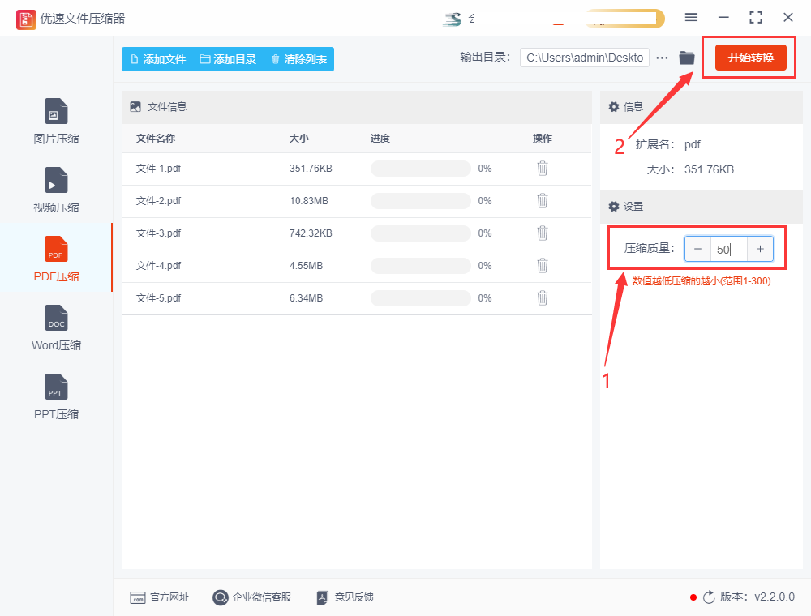Click the S logo icon in title bar
811x616 pixels.
tap(453, 19)
